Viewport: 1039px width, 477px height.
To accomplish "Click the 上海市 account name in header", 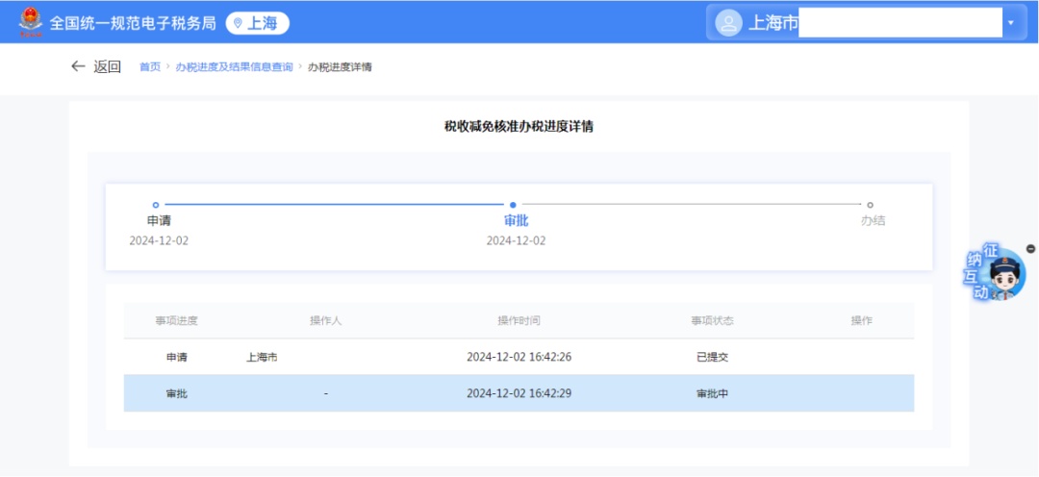I will pyautogui.click(x=773, y=23).
